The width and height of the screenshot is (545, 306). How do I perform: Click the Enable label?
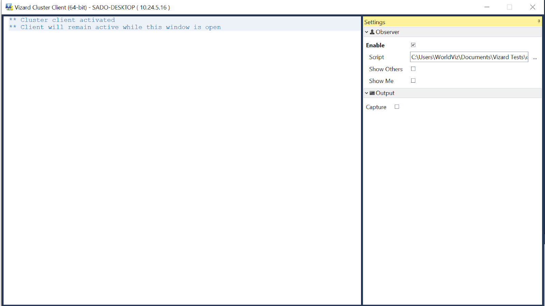(x=375, y=45)
